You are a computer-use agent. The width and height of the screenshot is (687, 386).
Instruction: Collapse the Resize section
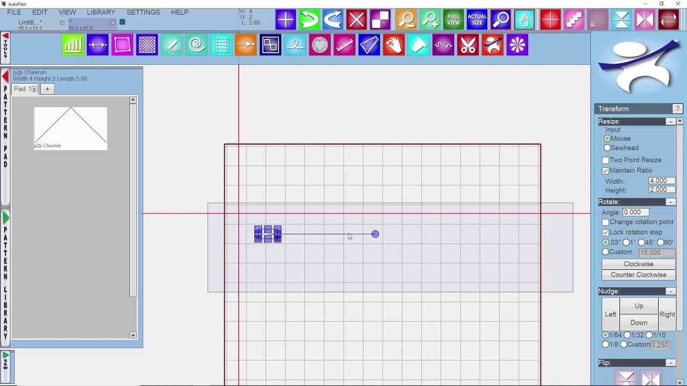(x=670, y=122)
